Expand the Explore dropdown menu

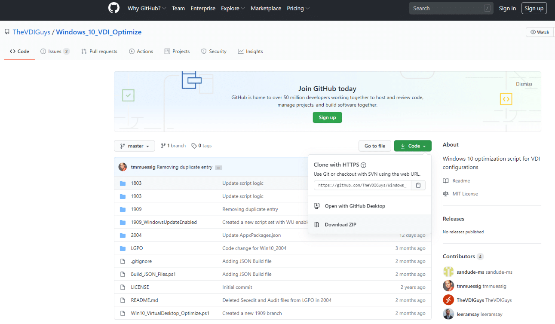click(233, 8)
